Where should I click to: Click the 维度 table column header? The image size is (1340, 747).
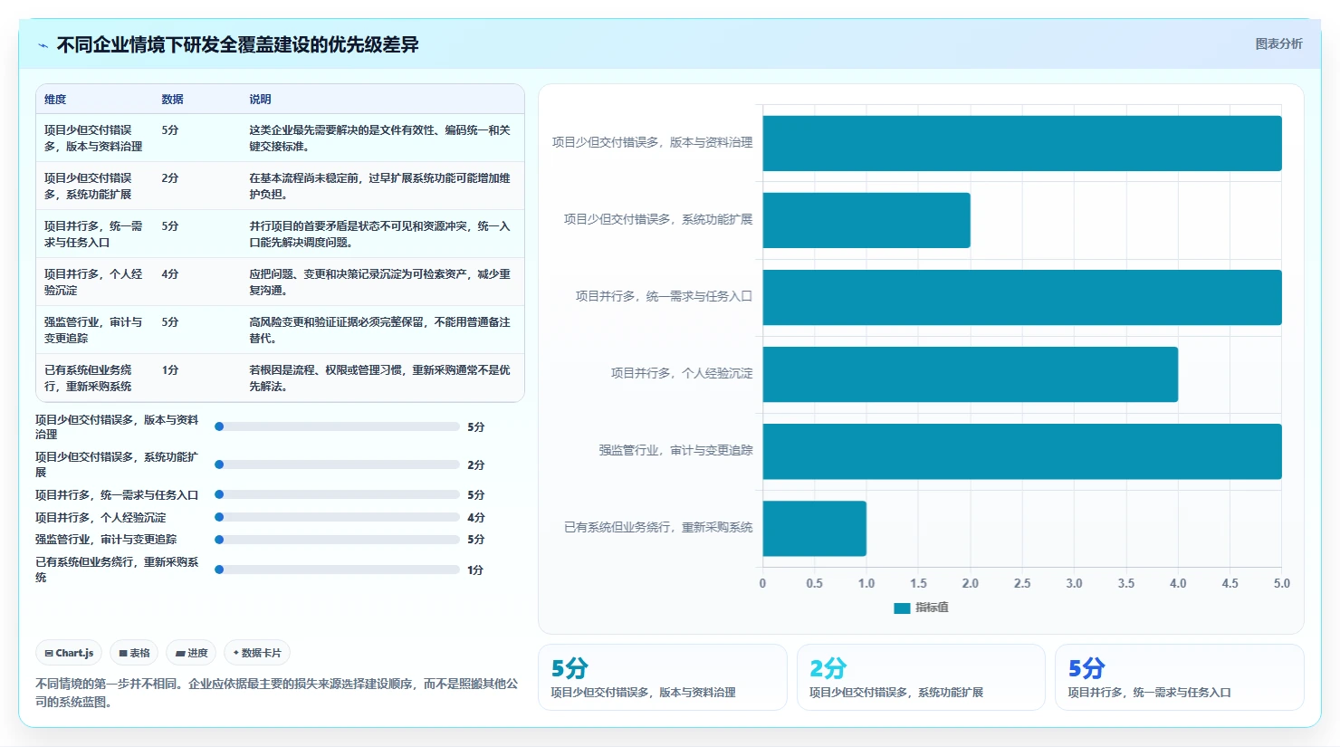coord(55,100)
